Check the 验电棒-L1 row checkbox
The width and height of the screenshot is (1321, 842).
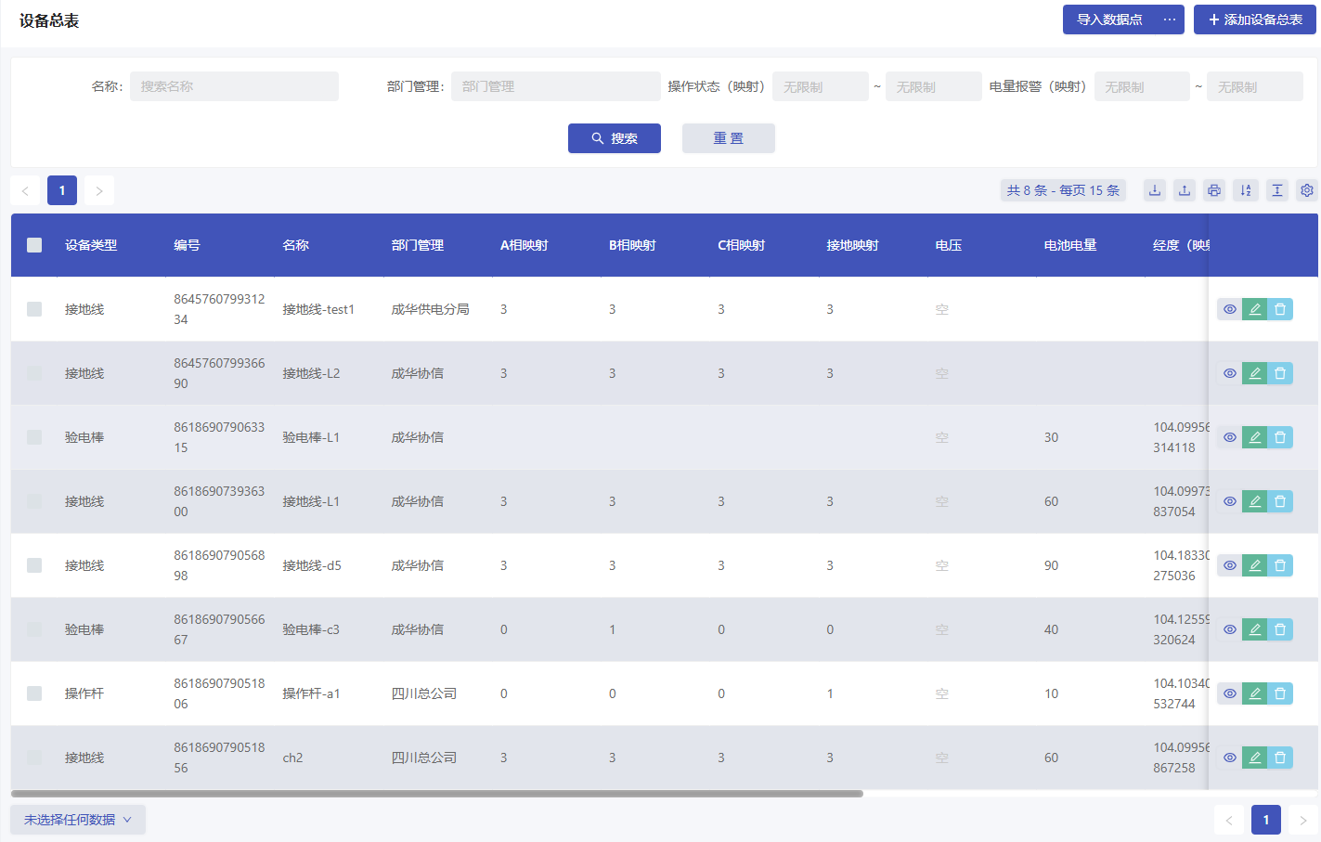click(34, 437)
